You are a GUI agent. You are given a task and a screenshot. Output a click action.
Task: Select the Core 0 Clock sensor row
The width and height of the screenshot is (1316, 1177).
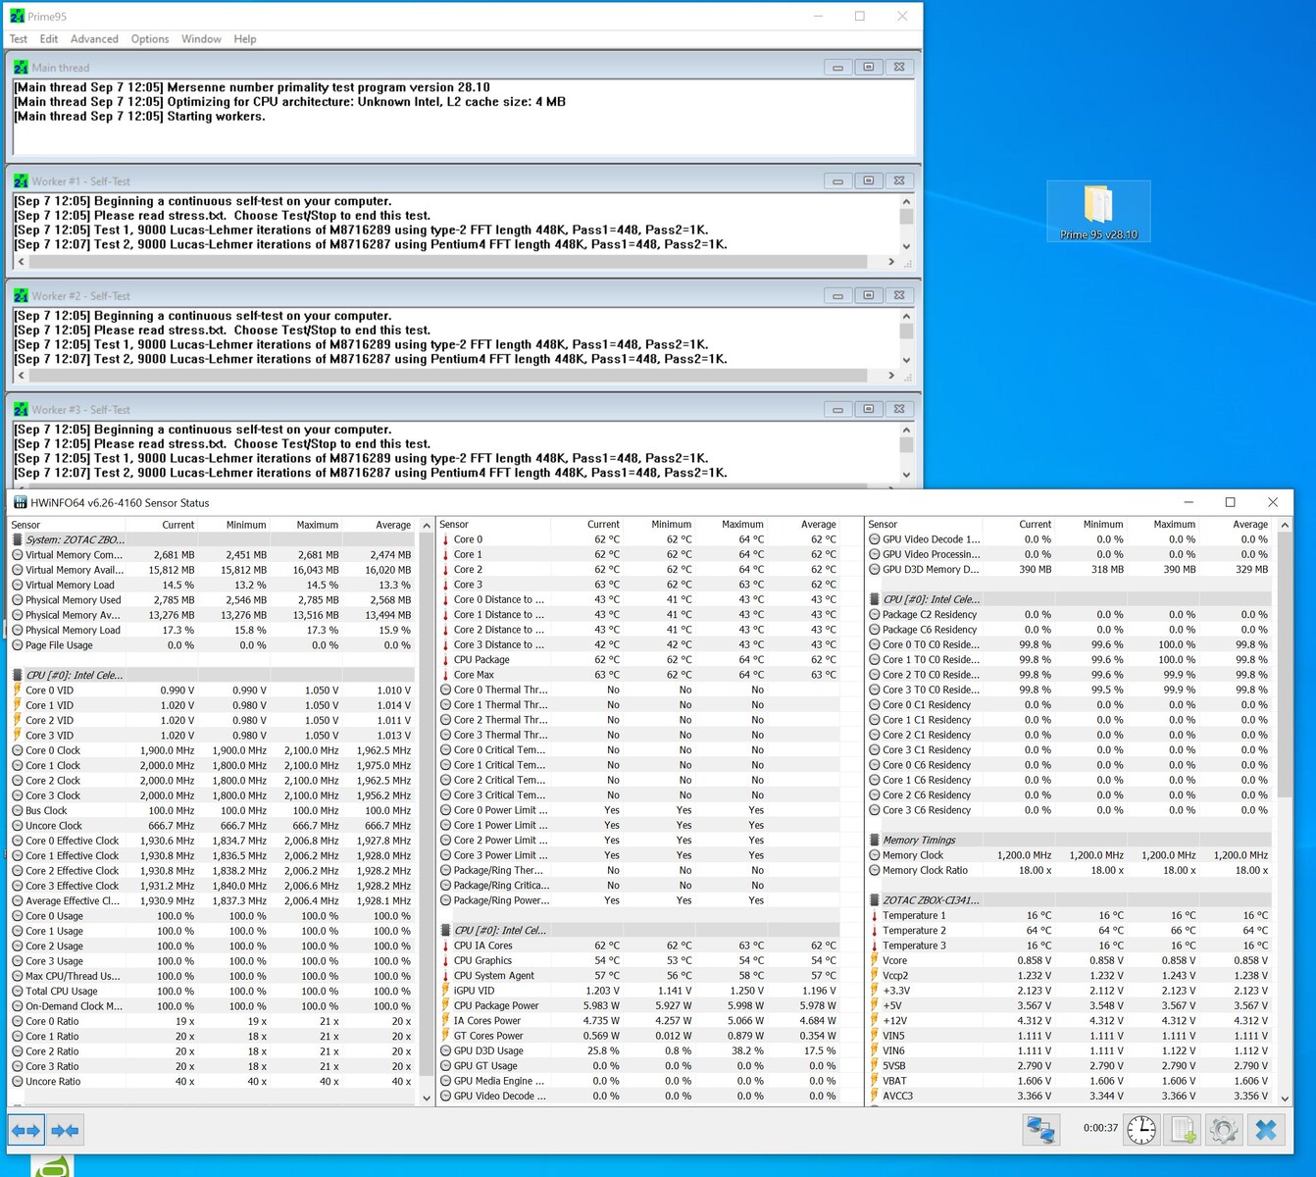point(53,750)
